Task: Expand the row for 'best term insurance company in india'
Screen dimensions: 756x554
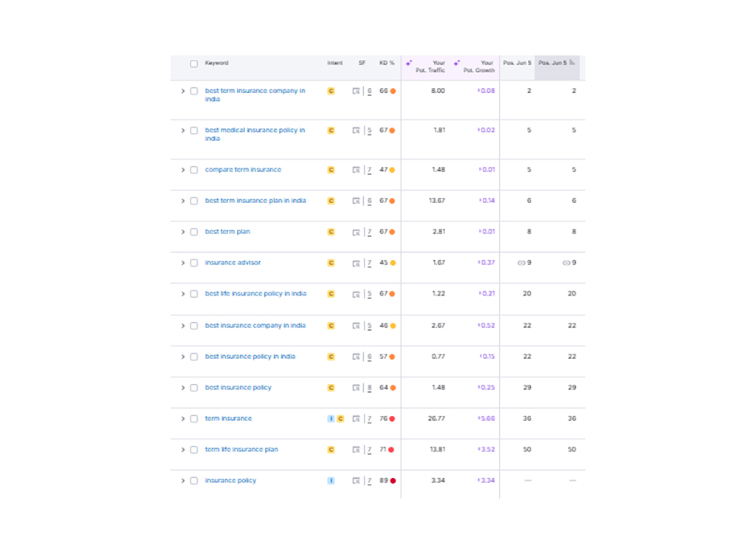Action: click(x=182, y=91)
